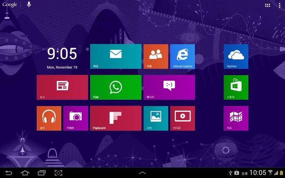Tap the Back navigation button
This screenshot has height=178, width=285.
tap(8, 173)
